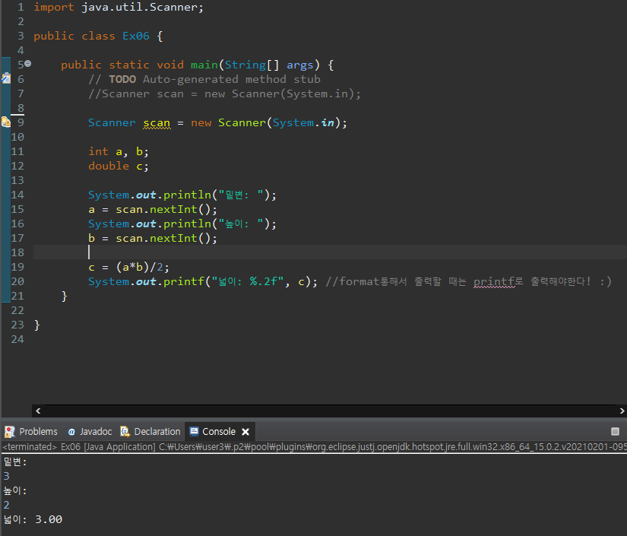Screen dimensions: 627x536
Task: Click the underlined 'scan' variable on line 9
Action: coord(157,123)
